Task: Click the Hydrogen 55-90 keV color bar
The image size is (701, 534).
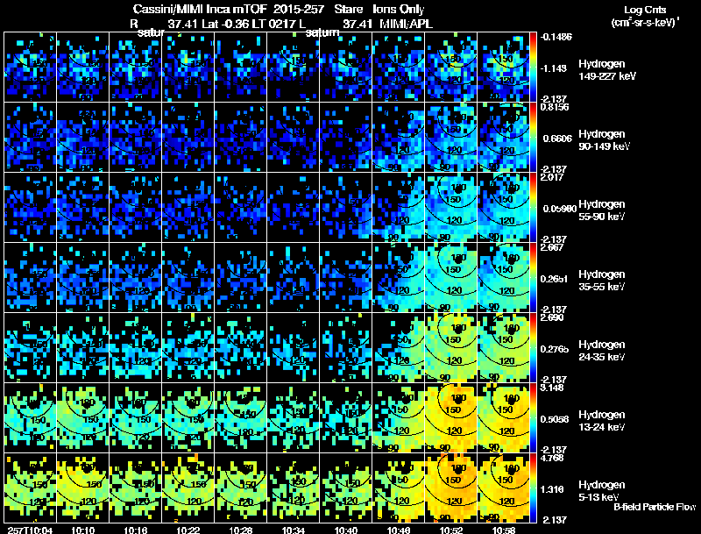Action: pos(533,208)
